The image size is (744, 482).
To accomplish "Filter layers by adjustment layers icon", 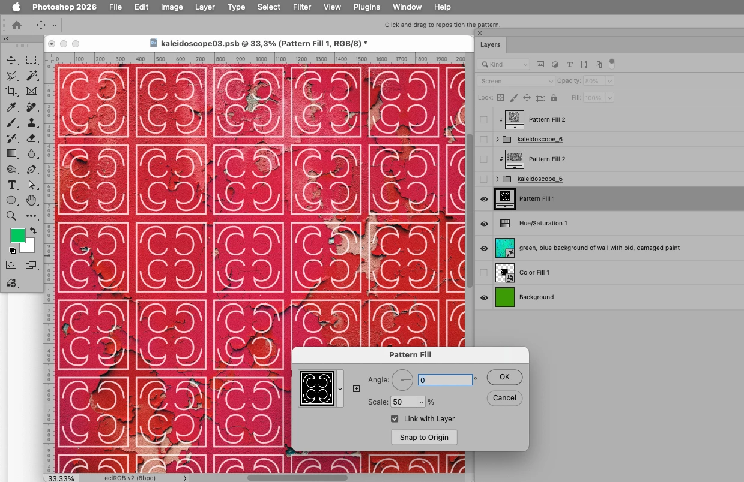I will coord(555,64).
